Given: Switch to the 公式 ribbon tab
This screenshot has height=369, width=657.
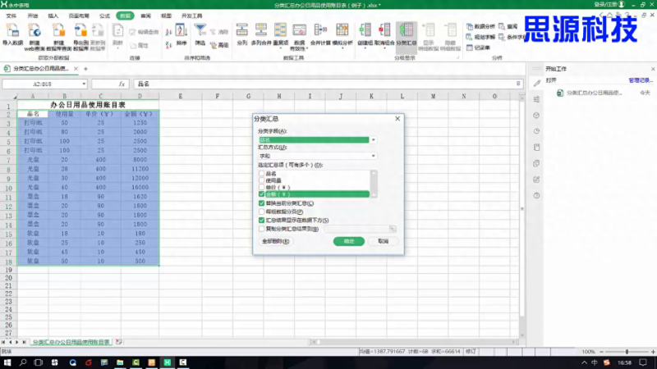Looking at the screenshot, I should coord(104,16).
